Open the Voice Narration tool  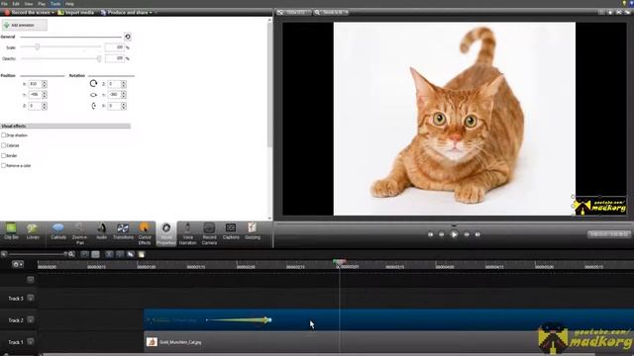(x=187, y=233)
